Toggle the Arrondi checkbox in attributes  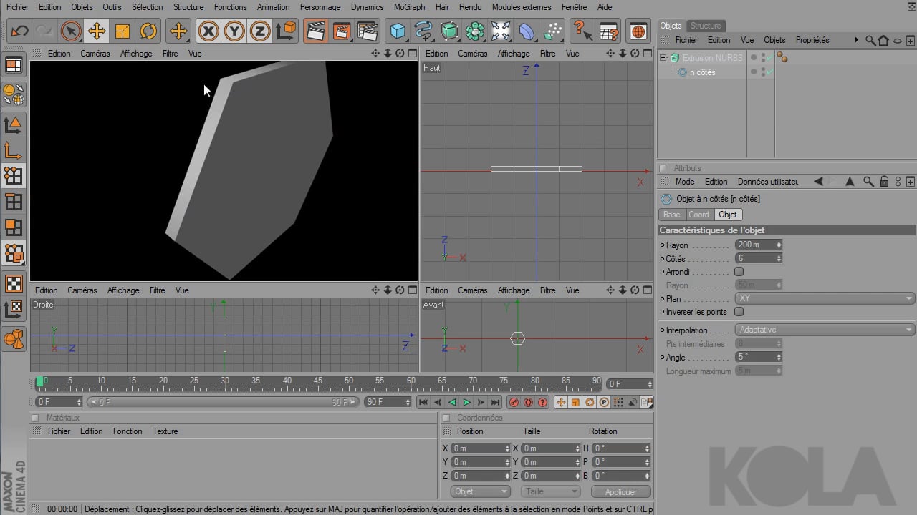pyautogui.click(x=739, y=272)
